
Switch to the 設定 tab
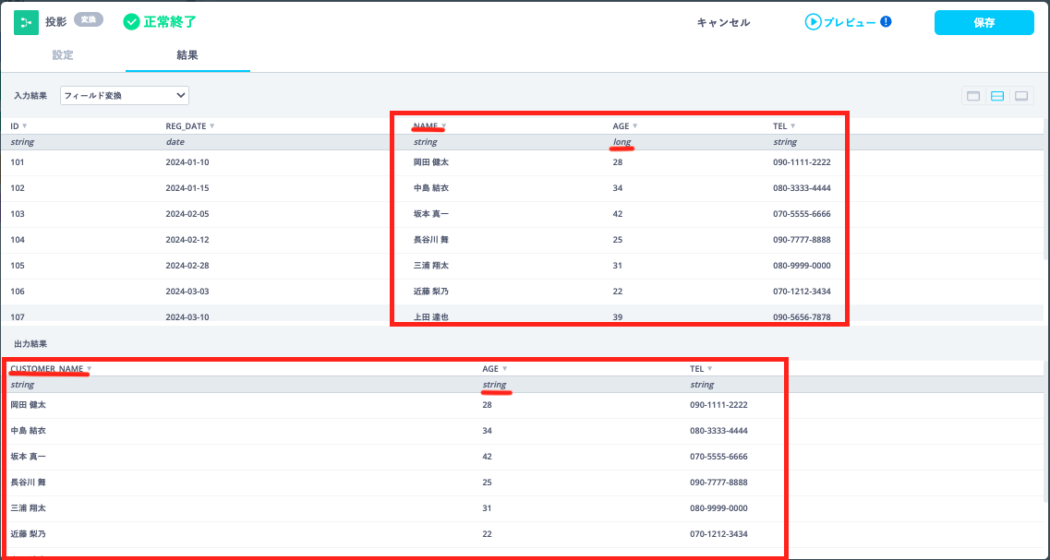point(63,55)
